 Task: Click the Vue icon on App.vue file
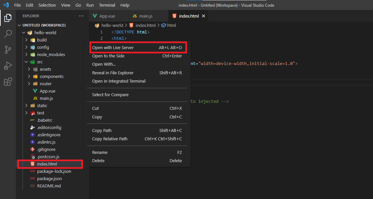[x=35, y=91]
